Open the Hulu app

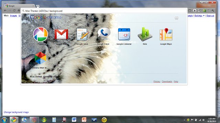(x=145, y=34)
